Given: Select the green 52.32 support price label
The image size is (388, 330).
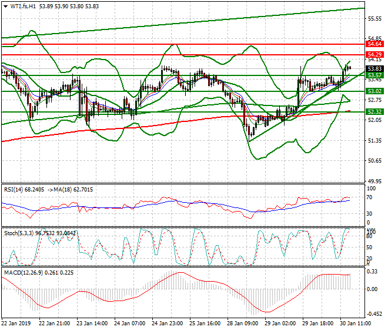Looking at the screenshot, I should point(374,112).
